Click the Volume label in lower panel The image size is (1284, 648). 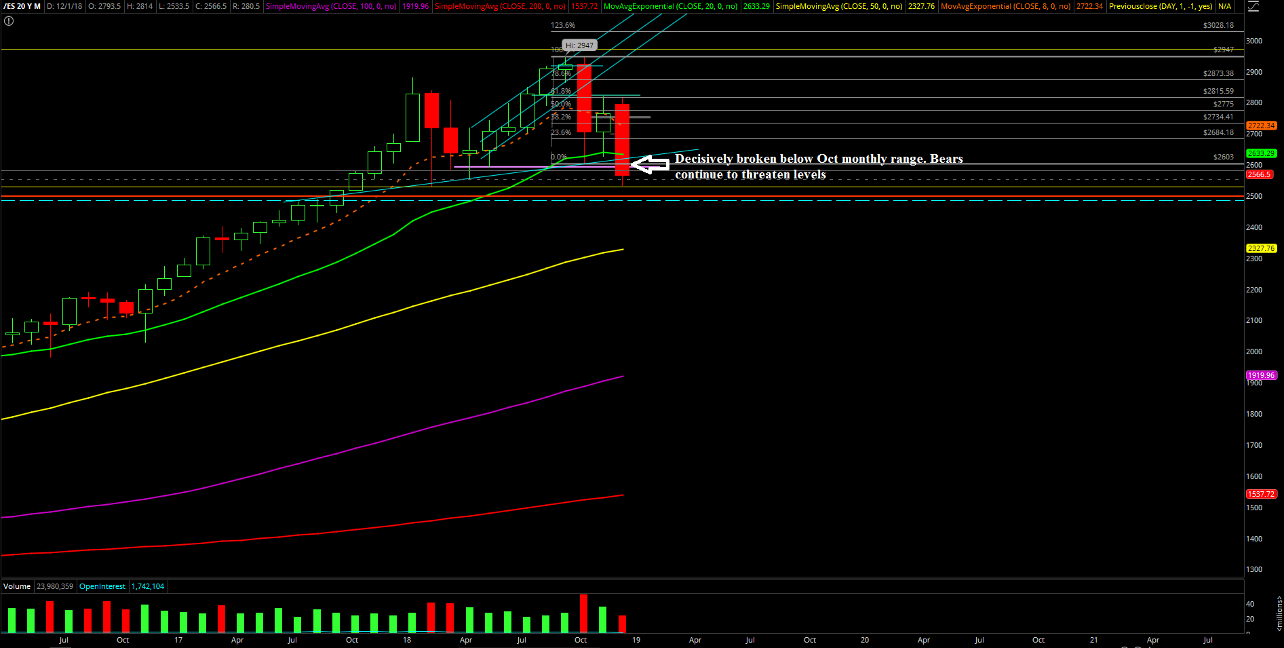point(17,586)
